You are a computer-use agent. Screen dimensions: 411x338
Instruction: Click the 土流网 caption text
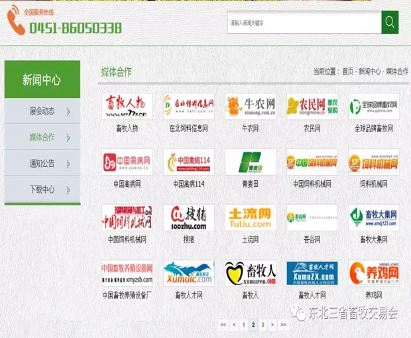(x=251, y=239)
